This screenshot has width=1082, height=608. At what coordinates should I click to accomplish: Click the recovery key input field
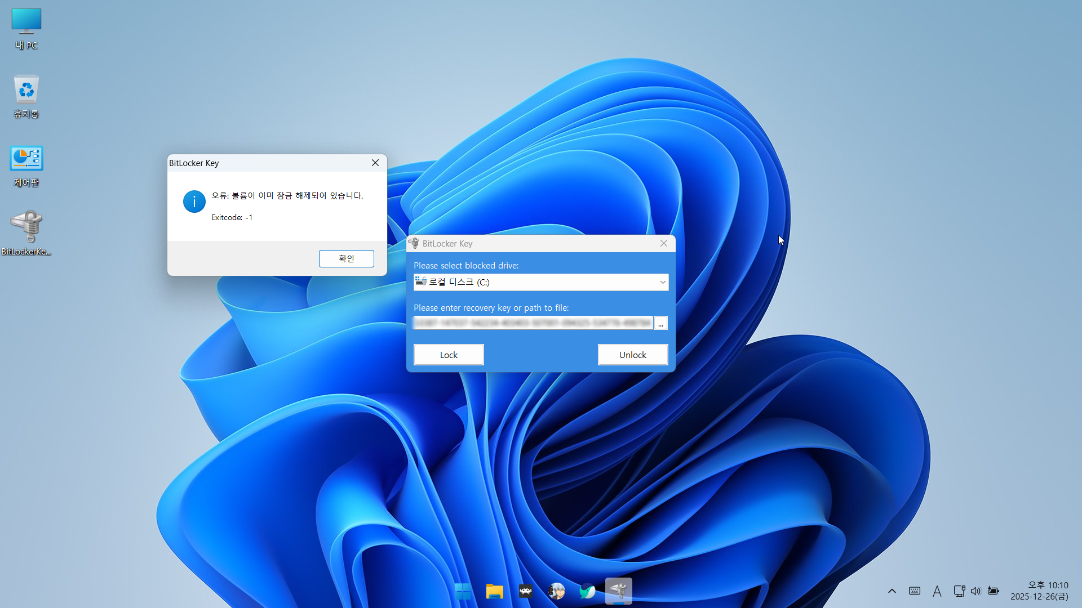[x=533, y=323]
